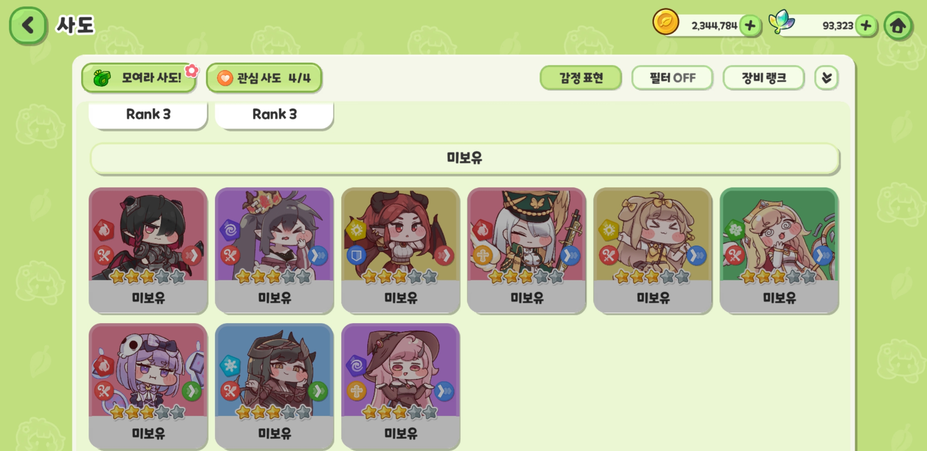This screenshot has height=451, width=927.
Task: Open the 관심 사도 4/4 list
Action: pos(264,78)
